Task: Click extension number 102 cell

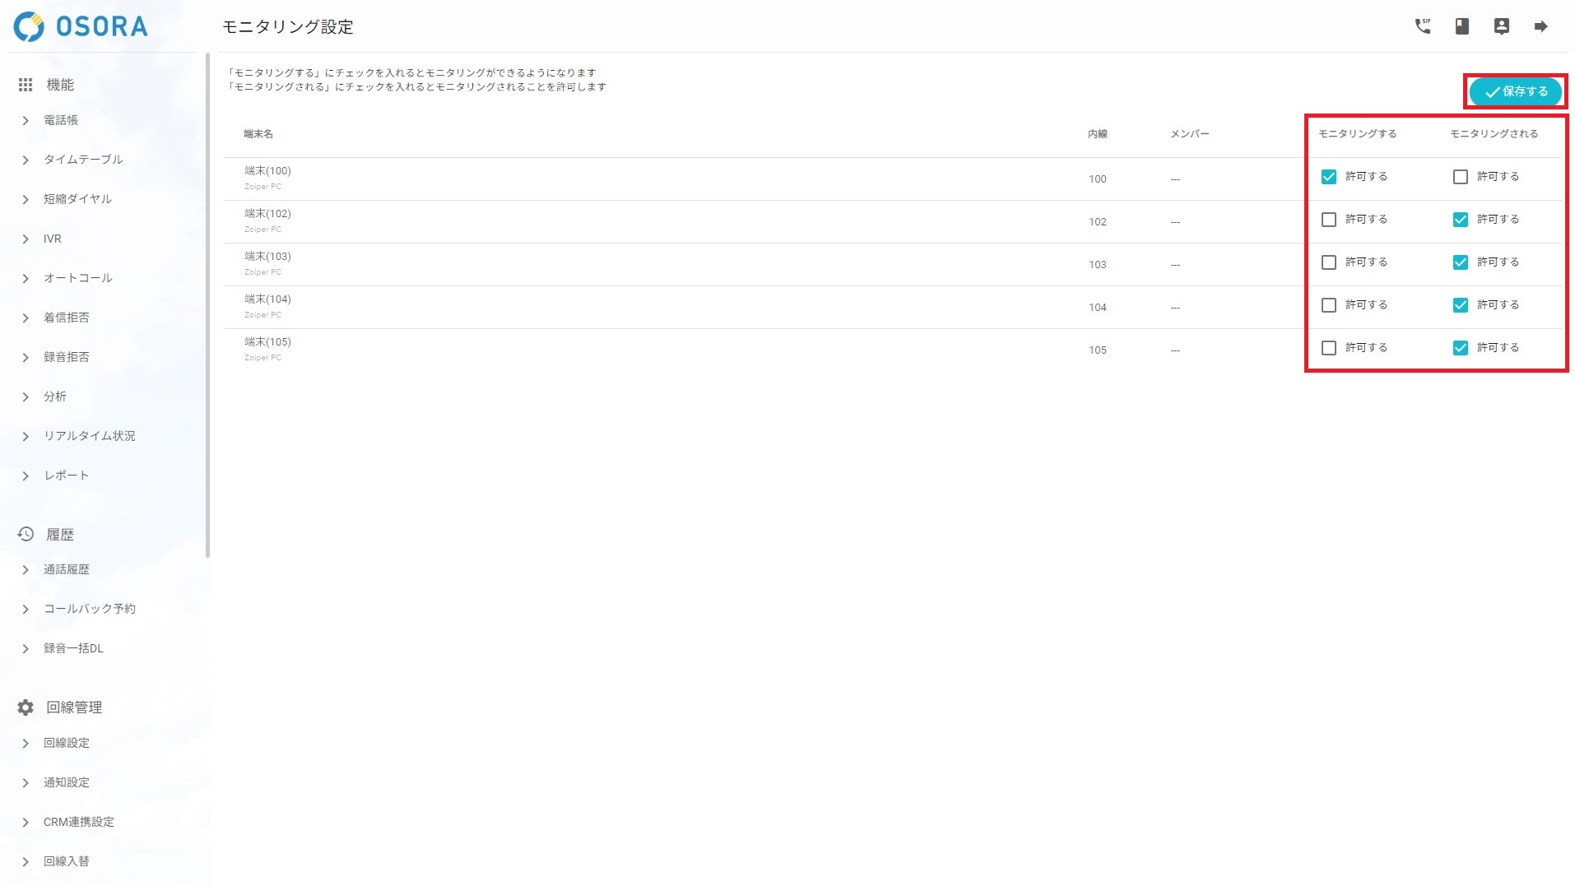Action: [x=1097, y=222]
